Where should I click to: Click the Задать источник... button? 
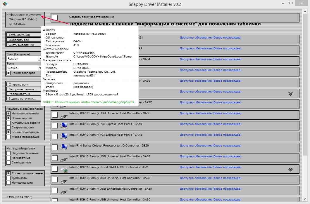23,98
